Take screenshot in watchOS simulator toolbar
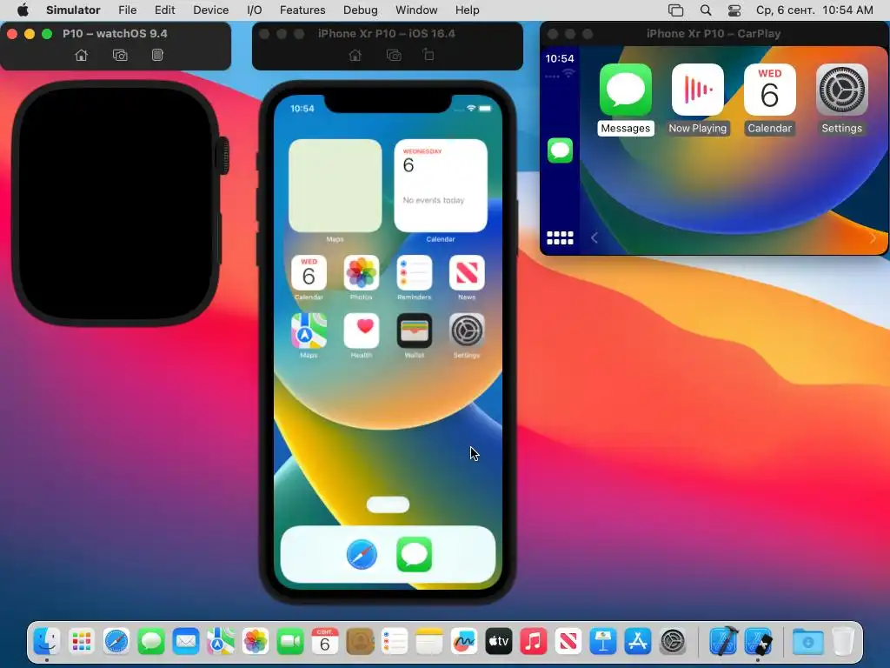 120,55
